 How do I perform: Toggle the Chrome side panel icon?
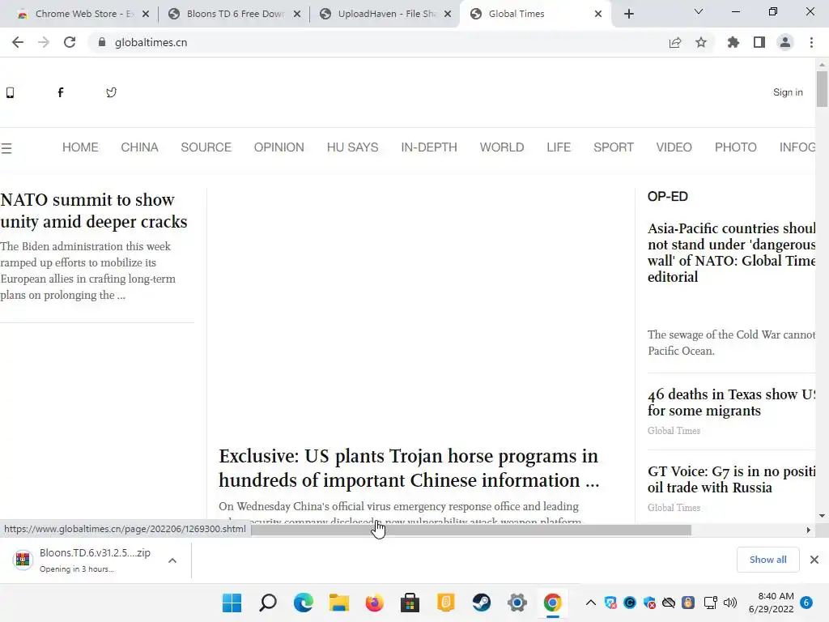pyautogui.click(x=759, y=42)
